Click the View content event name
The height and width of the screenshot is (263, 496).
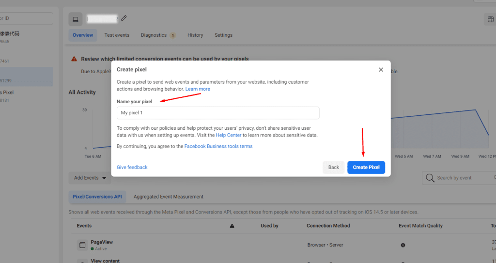(105, 261)
